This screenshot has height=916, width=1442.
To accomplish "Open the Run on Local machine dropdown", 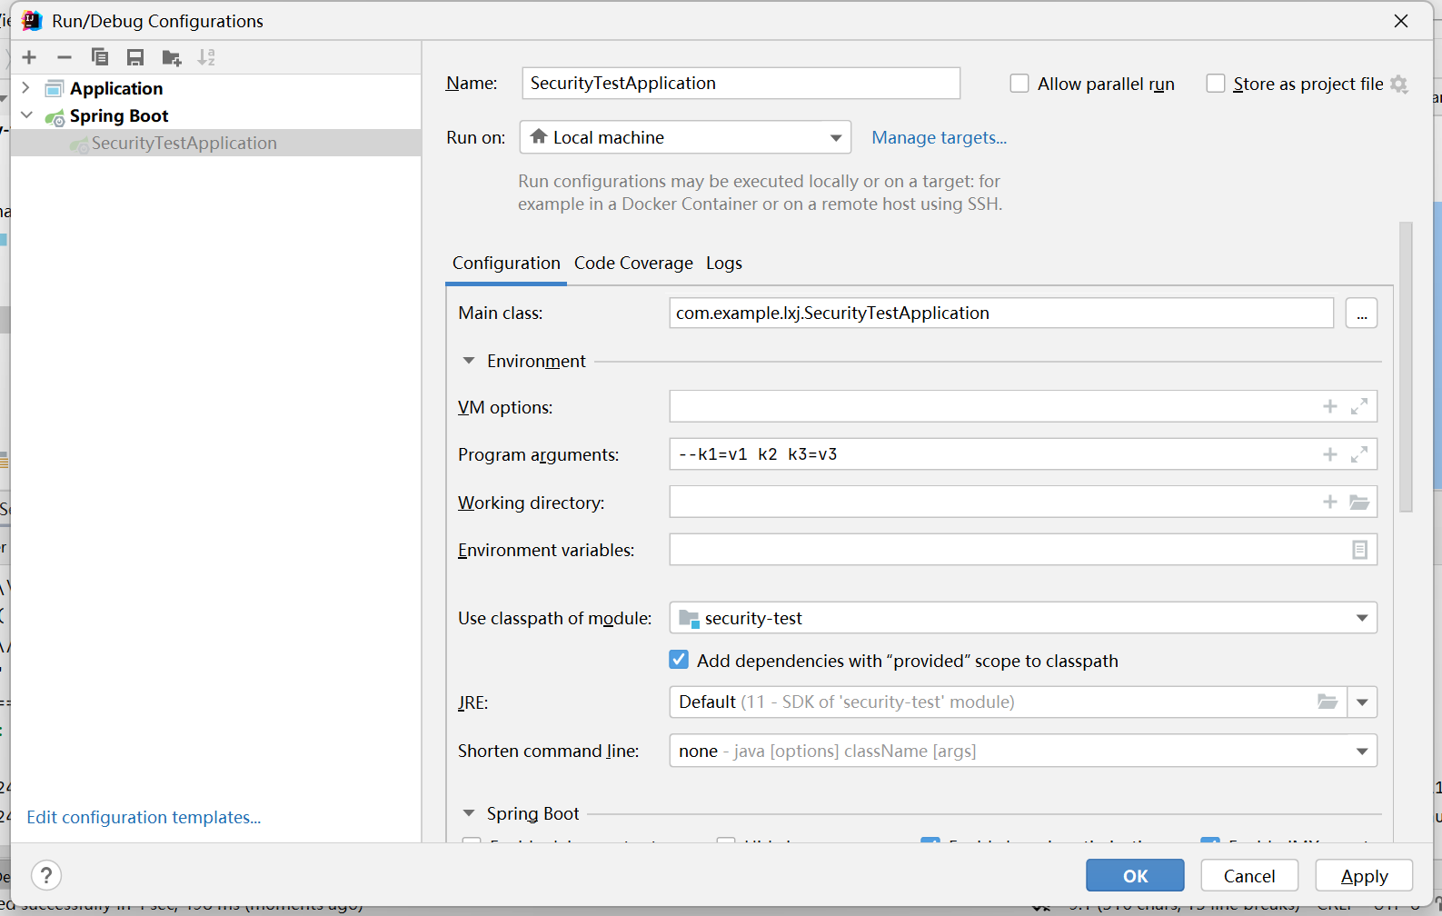I will (x=835, y=138).
